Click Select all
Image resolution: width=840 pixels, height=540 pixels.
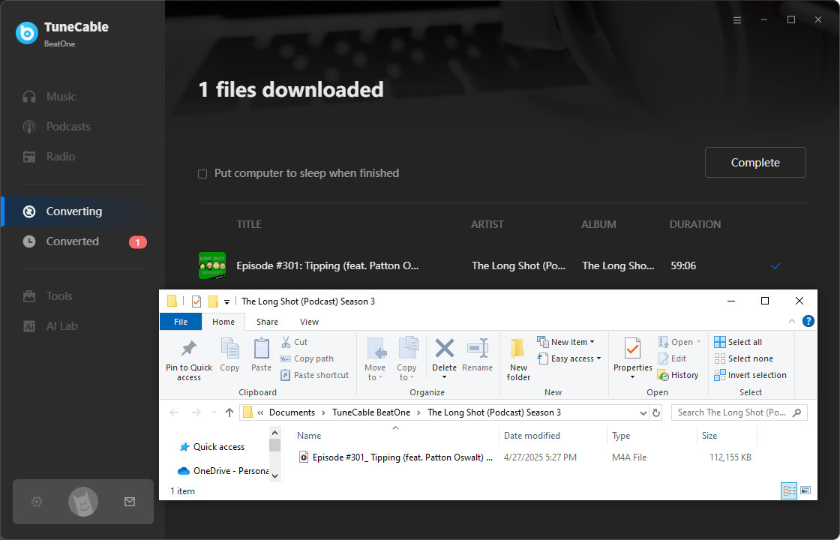point(738,342)
